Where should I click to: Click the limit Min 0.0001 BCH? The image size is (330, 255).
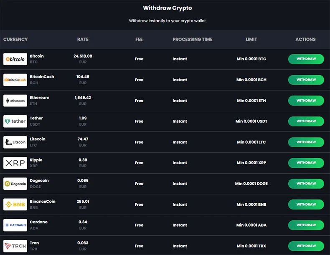click(x=251, y=80)
